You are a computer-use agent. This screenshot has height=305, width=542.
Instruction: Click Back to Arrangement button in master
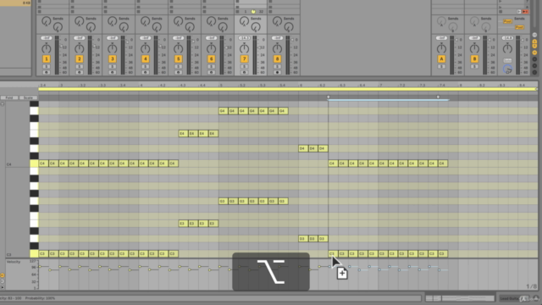tap(525, 11)
